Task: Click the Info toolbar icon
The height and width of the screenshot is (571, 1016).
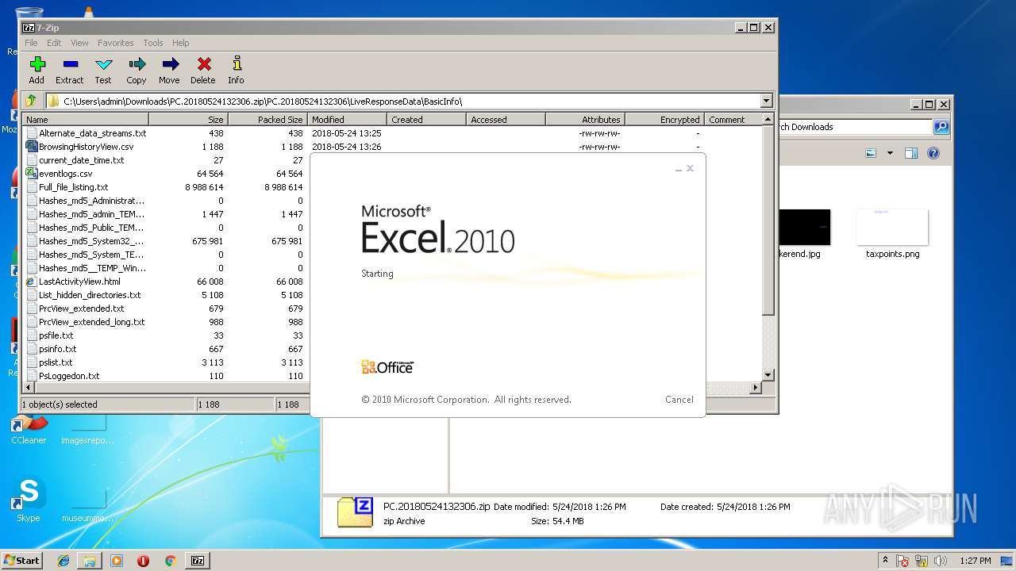Action: [x=236, y=70]
